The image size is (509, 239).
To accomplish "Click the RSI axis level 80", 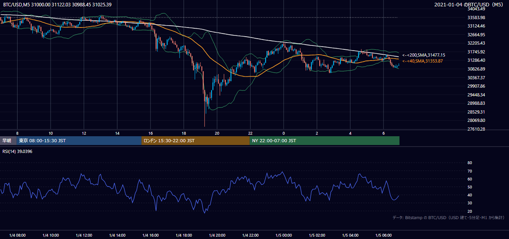I will point(470,163).
